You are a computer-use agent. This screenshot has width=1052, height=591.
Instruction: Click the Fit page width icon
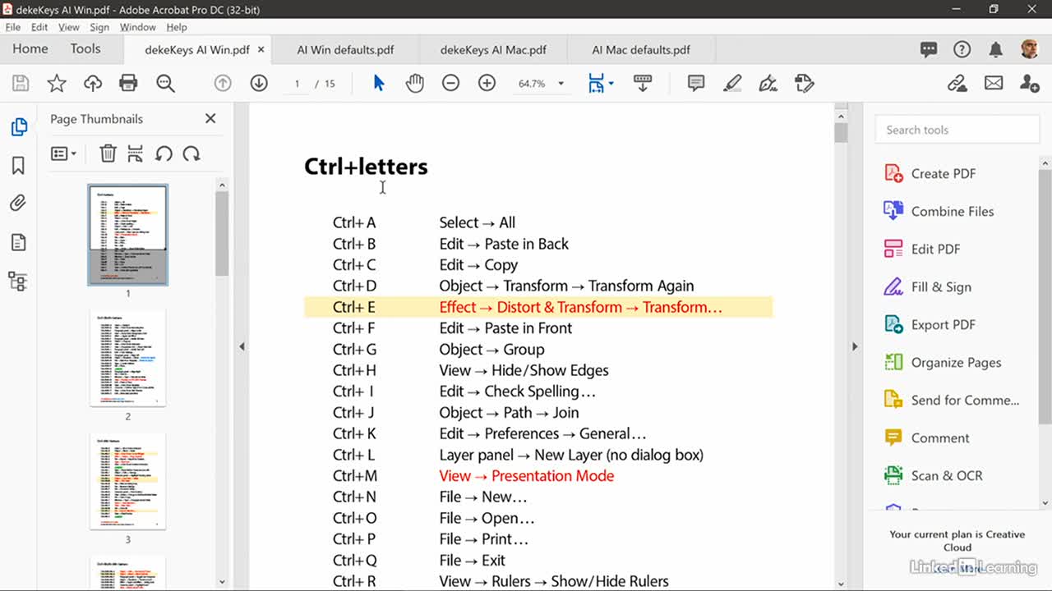[596, 83]
